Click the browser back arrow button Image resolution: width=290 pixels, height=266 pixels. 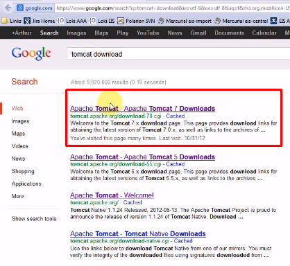[x=8, y=8]
